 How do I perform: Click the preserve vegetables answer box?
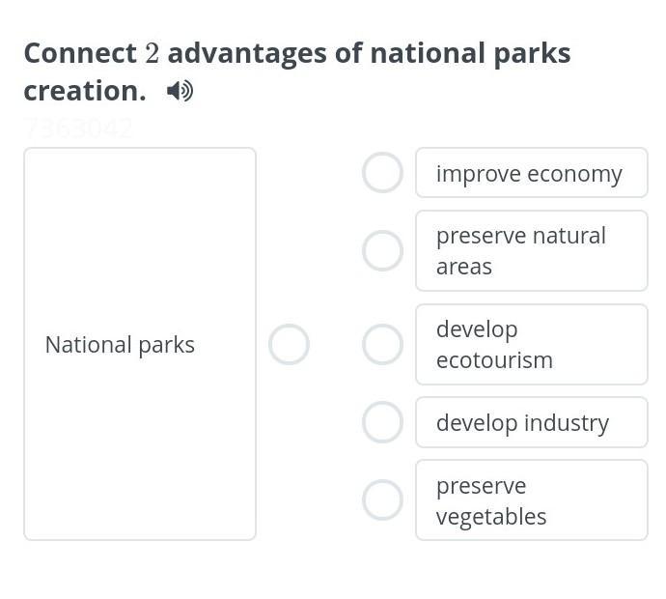[531, 499]
